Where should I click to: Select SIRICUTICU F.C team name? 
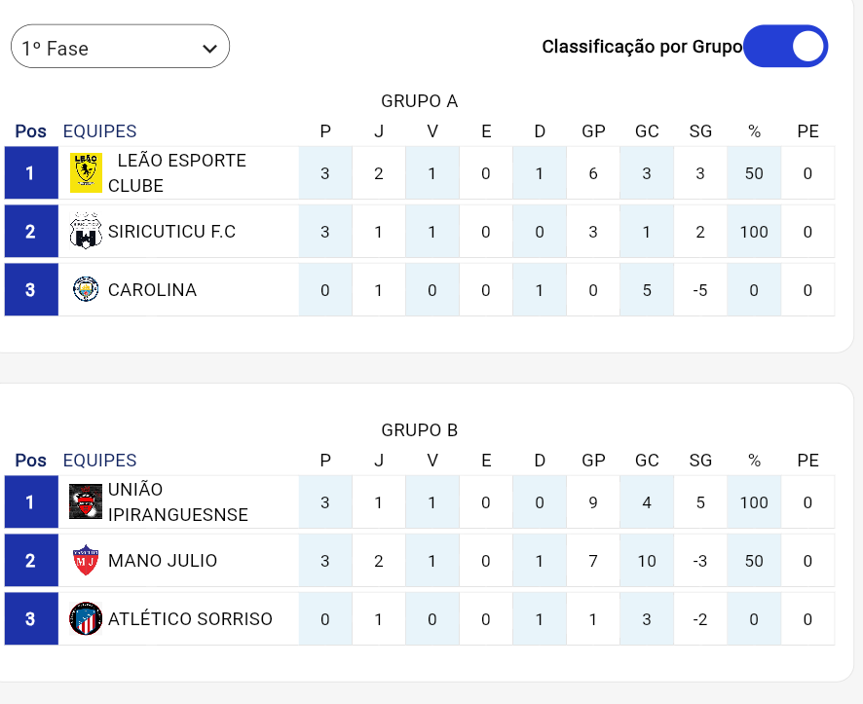(171, 232)
